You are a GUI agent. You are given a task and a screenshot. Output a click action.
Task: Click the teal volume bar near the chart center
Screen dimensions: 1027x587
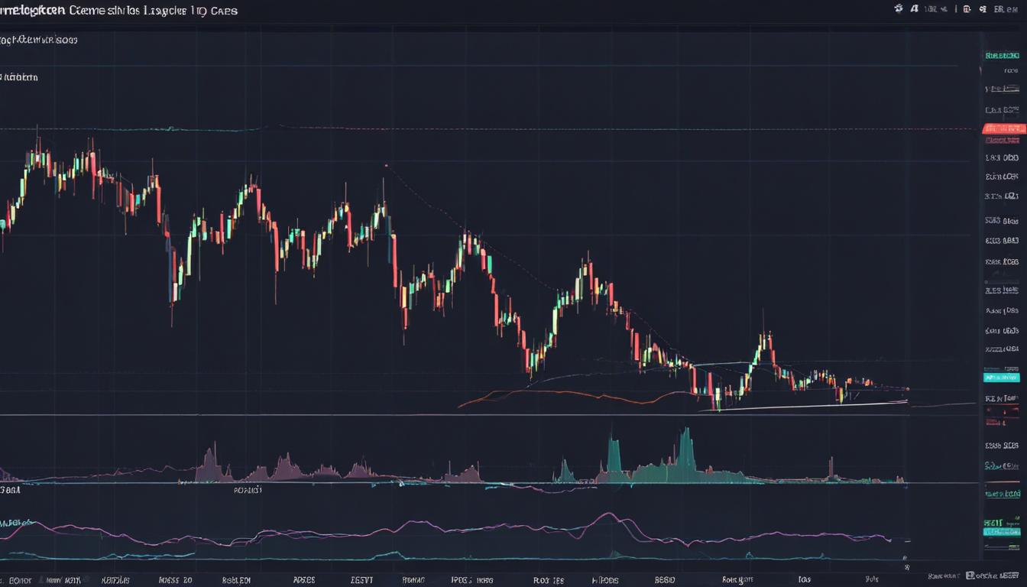611,451
